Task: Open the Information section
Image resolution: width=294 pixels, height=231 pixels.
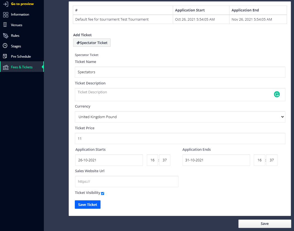Action: 20,14
